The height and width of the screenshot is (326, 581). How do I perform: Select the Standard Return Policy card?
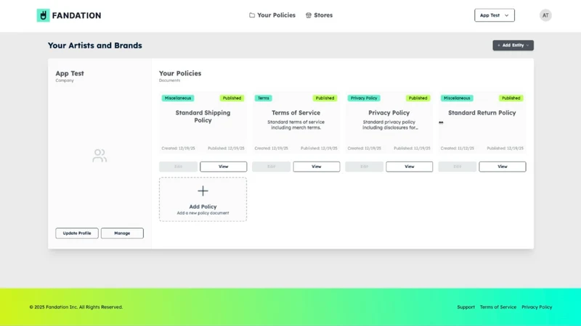coord(482,122)
